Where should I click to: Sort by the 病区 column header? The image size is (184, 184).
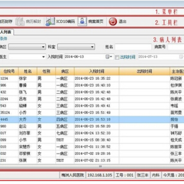[65, 72]
